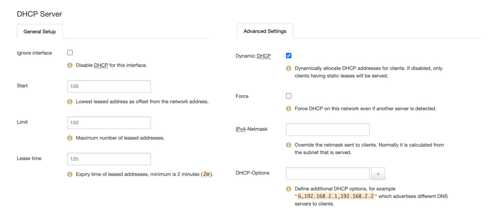Focus the Start address input field
Image resolution: width=503 pixels, height=213 pixels.
point(109,86)
